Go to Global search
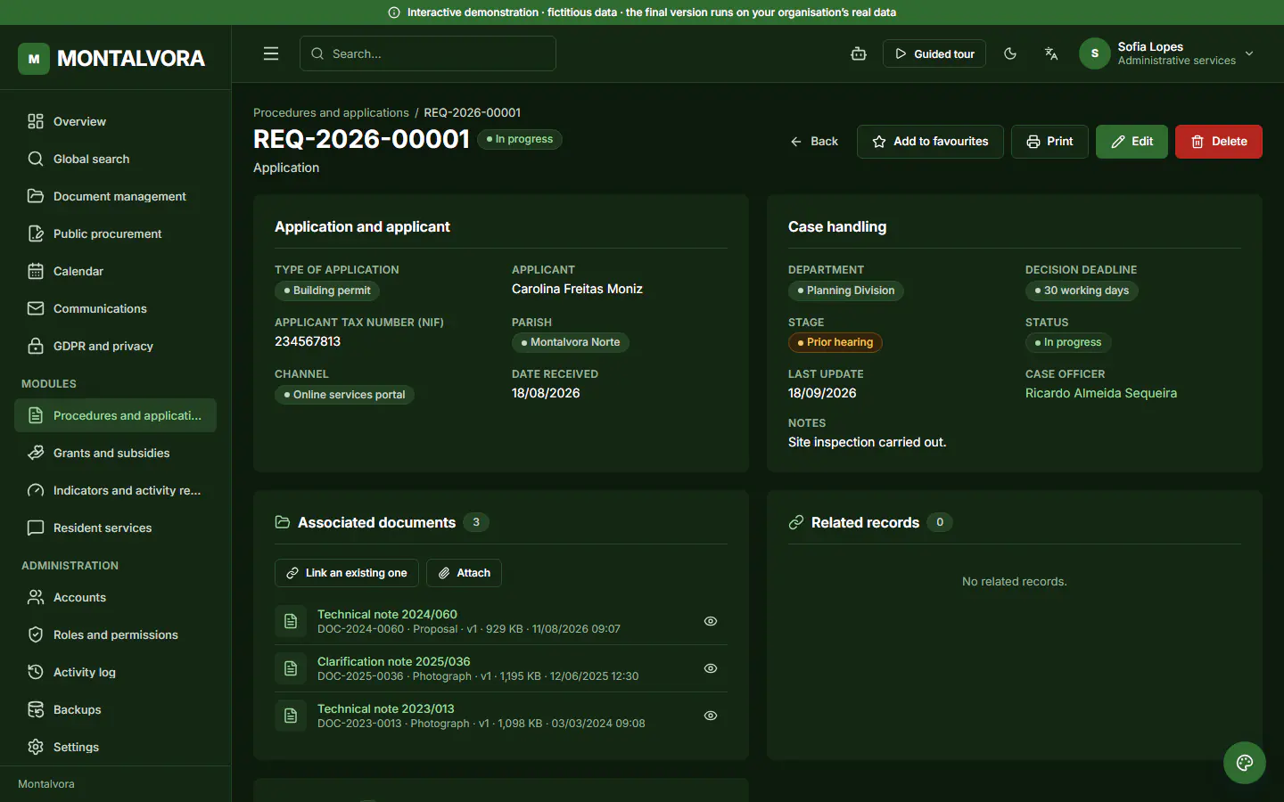 pyautogui.click(x=115, y=159)
